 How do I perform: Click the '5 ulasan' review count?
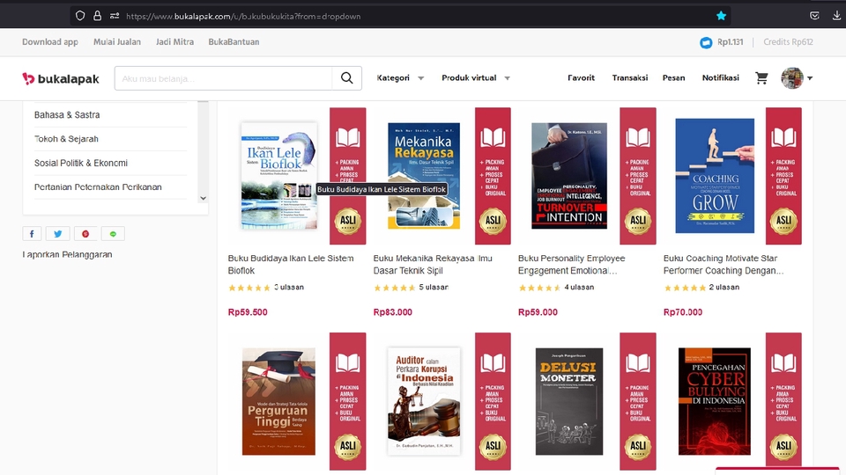tap(434, 287)
